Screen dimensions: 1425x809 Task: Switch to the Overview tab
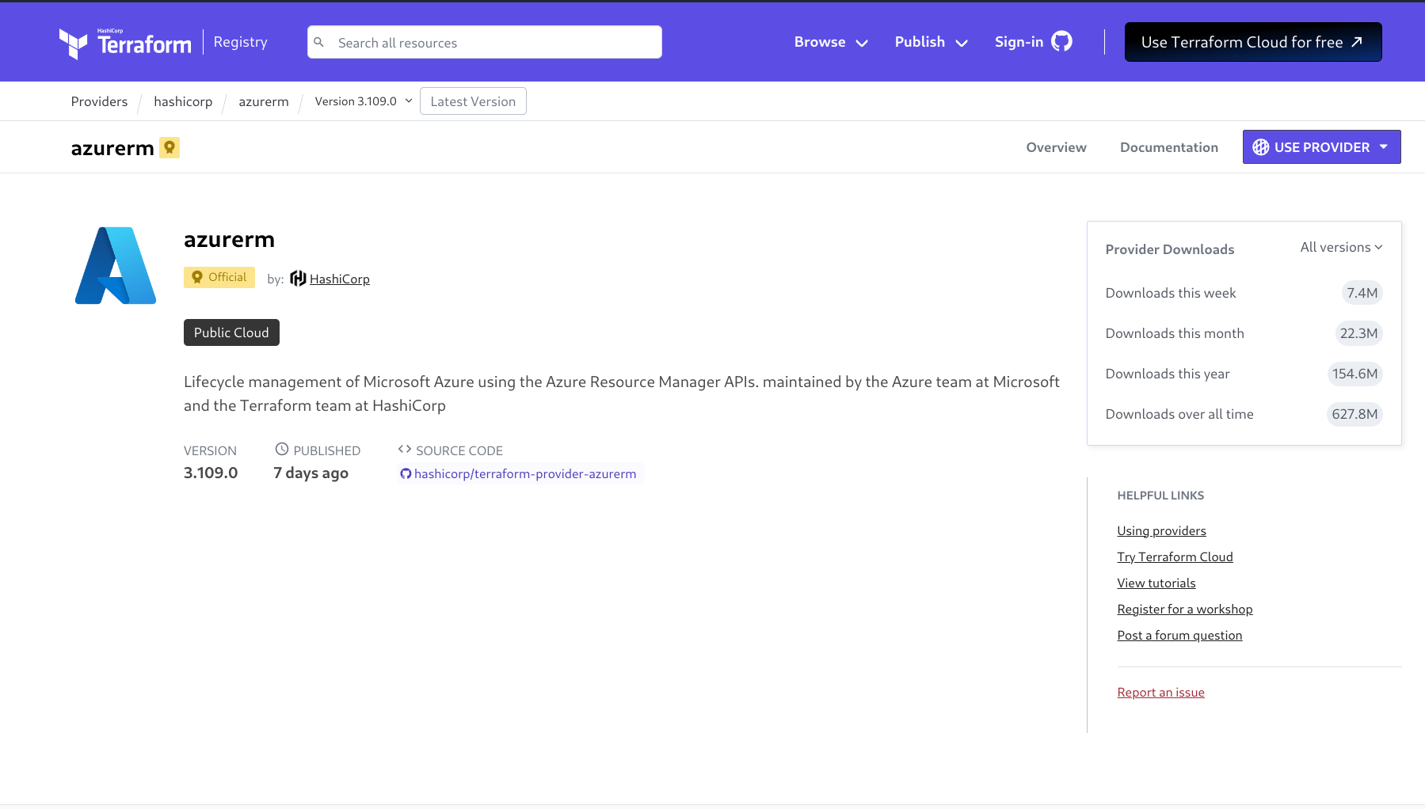pos(1056,147)
